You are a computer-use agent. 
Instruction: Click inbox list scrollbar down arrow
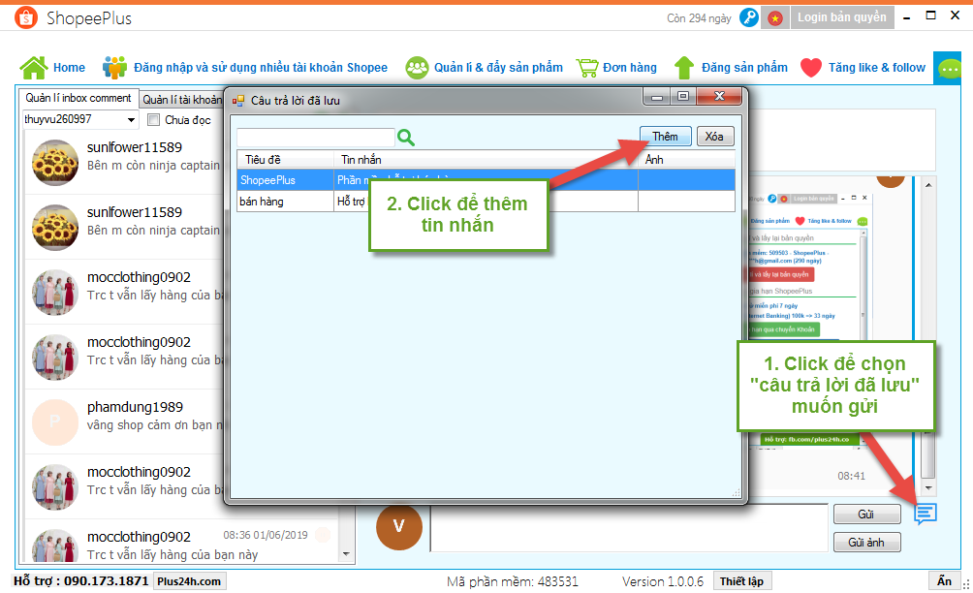point(348,554)
